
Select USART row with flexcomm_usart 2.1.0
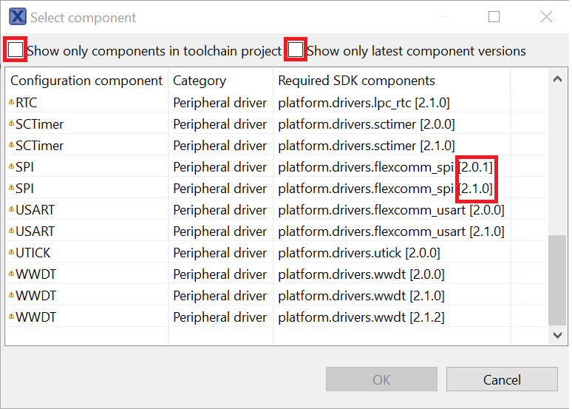(x=276, y=231)
